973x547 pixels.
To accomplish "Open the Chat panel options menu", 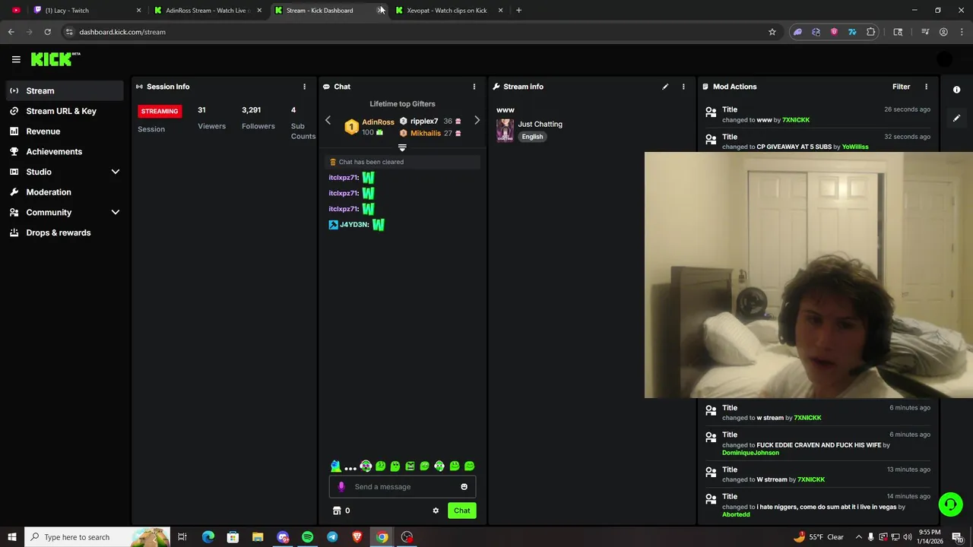I will 474,87.
